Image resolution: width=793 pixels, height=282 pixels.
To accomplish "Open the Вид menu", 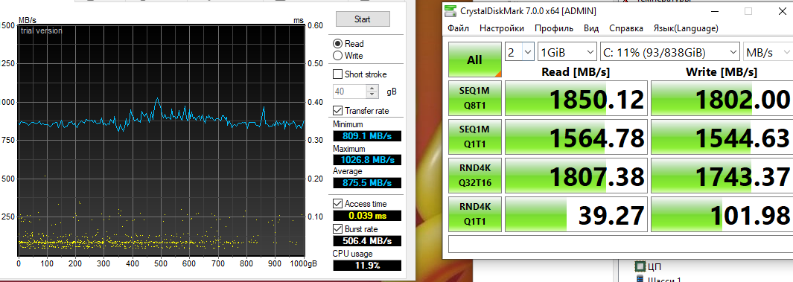I will coord(591,28).
